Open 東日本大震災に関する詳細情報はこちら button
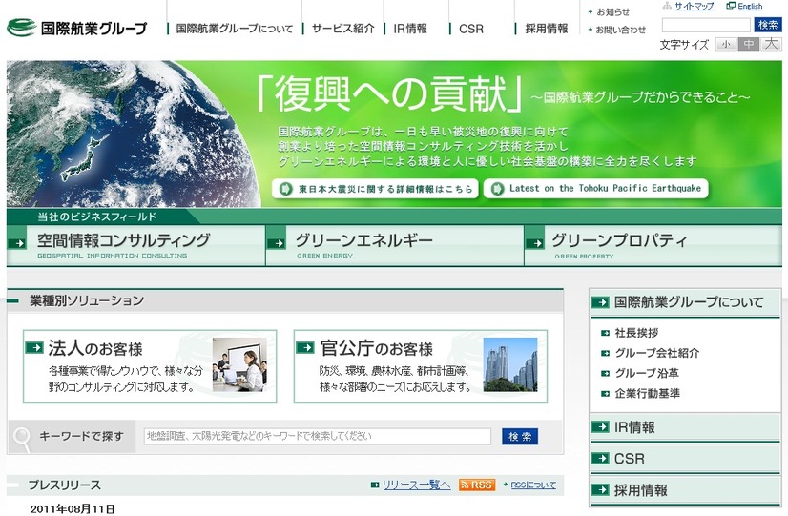This screenshot has width=788, height=516. [375, 189]
